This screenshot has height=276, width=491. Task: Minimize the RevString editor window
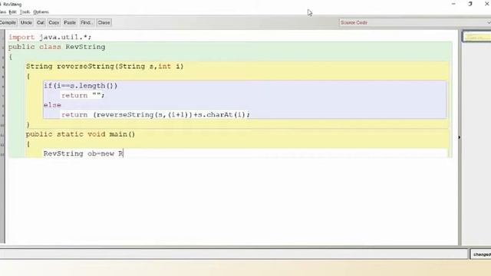pyautogui.click(x=453, y=4)
